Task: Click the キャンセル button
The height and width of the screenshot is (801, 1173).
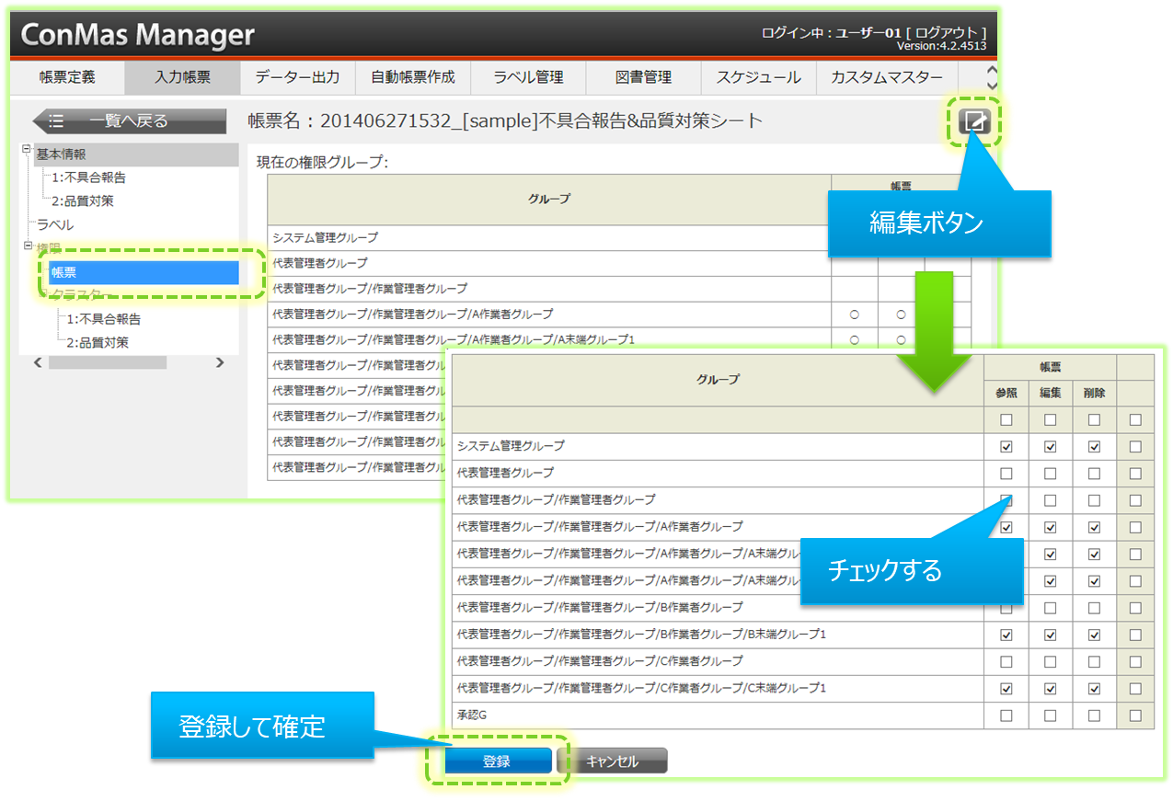Action: (612, 761)
